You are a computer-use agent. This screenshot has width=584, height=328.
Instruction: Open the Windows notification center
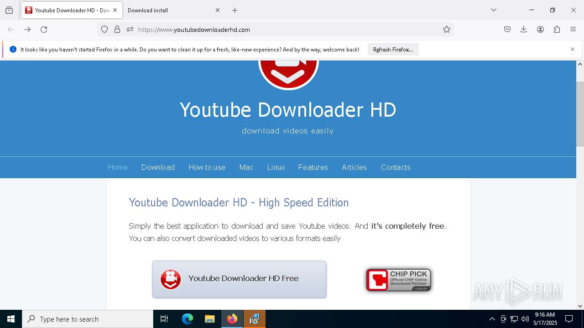pos(569,319)
